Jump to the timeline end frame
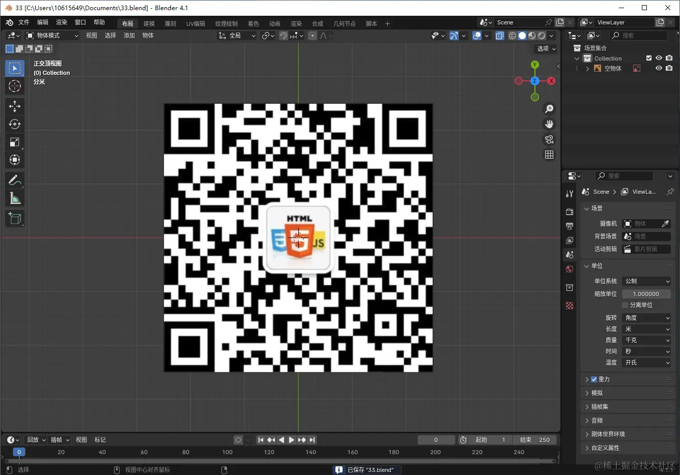Viewport: 680px width, 475px height. [x=312, y=440]
